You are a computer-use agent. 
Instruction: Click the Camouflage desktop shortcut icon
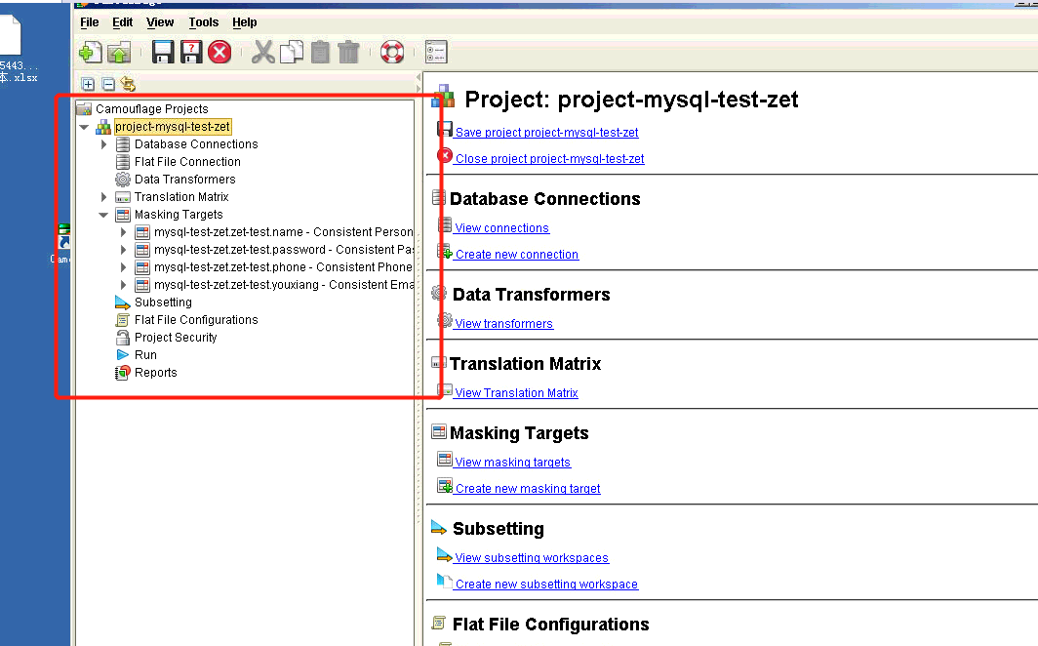click(x=63, y=236)
